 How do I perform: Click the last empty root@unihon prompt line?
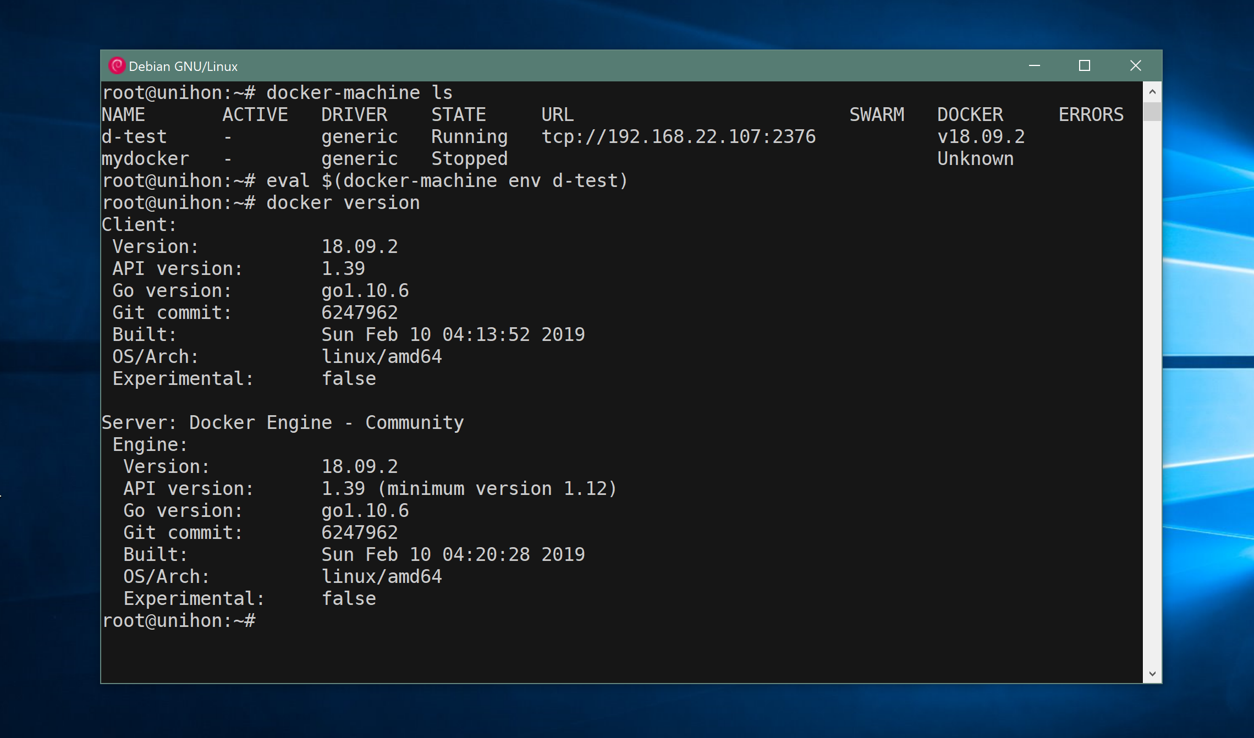(x=179, y=621)
